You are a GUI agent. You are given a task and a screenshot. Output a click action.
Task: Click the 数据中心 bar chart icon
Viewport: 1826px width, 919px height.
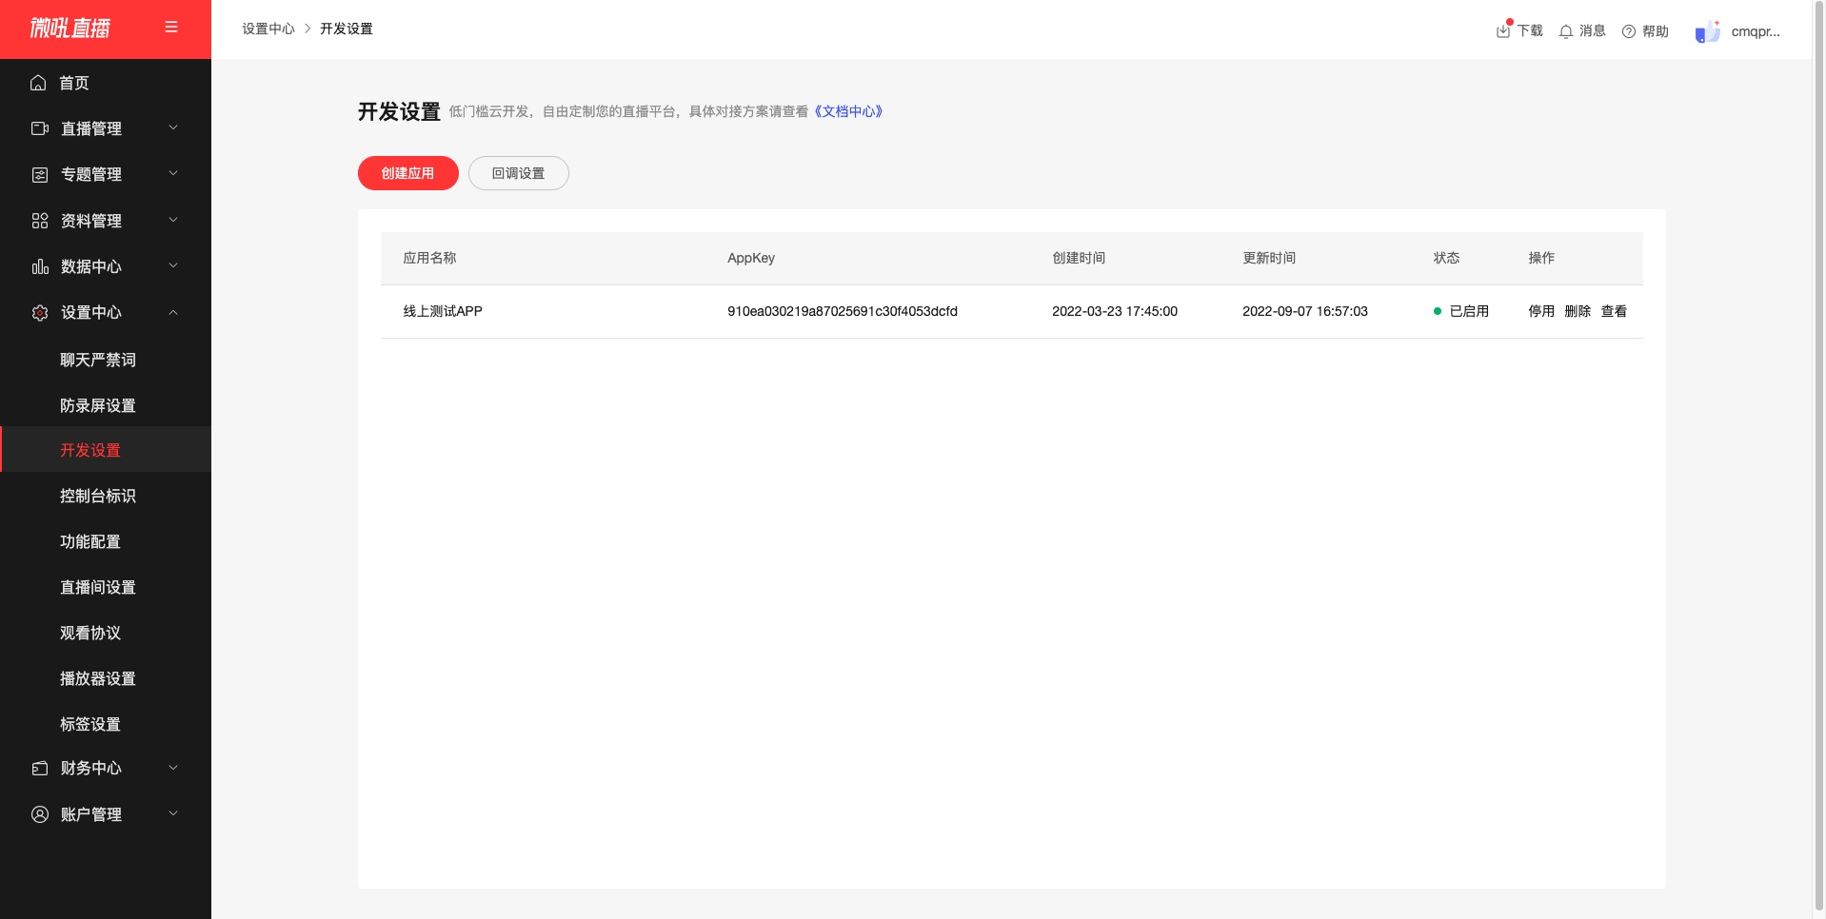point(40,266)
